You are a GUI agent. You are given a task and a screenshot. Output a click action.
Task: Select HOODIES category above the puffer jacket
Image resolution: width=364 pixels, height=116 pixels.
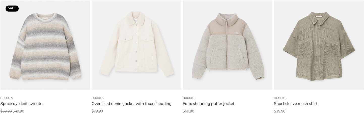(189, 98)
